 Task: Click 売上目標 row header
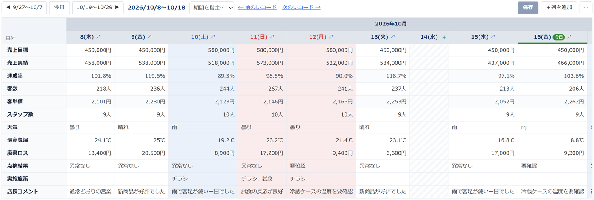coord(34,50)
